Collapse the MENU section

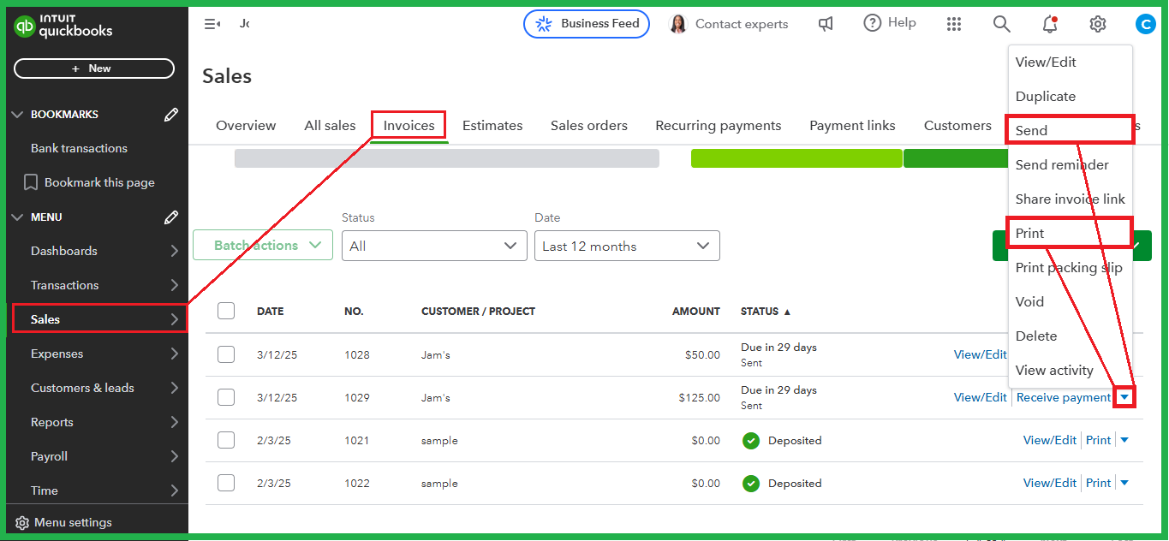point(18,217)
